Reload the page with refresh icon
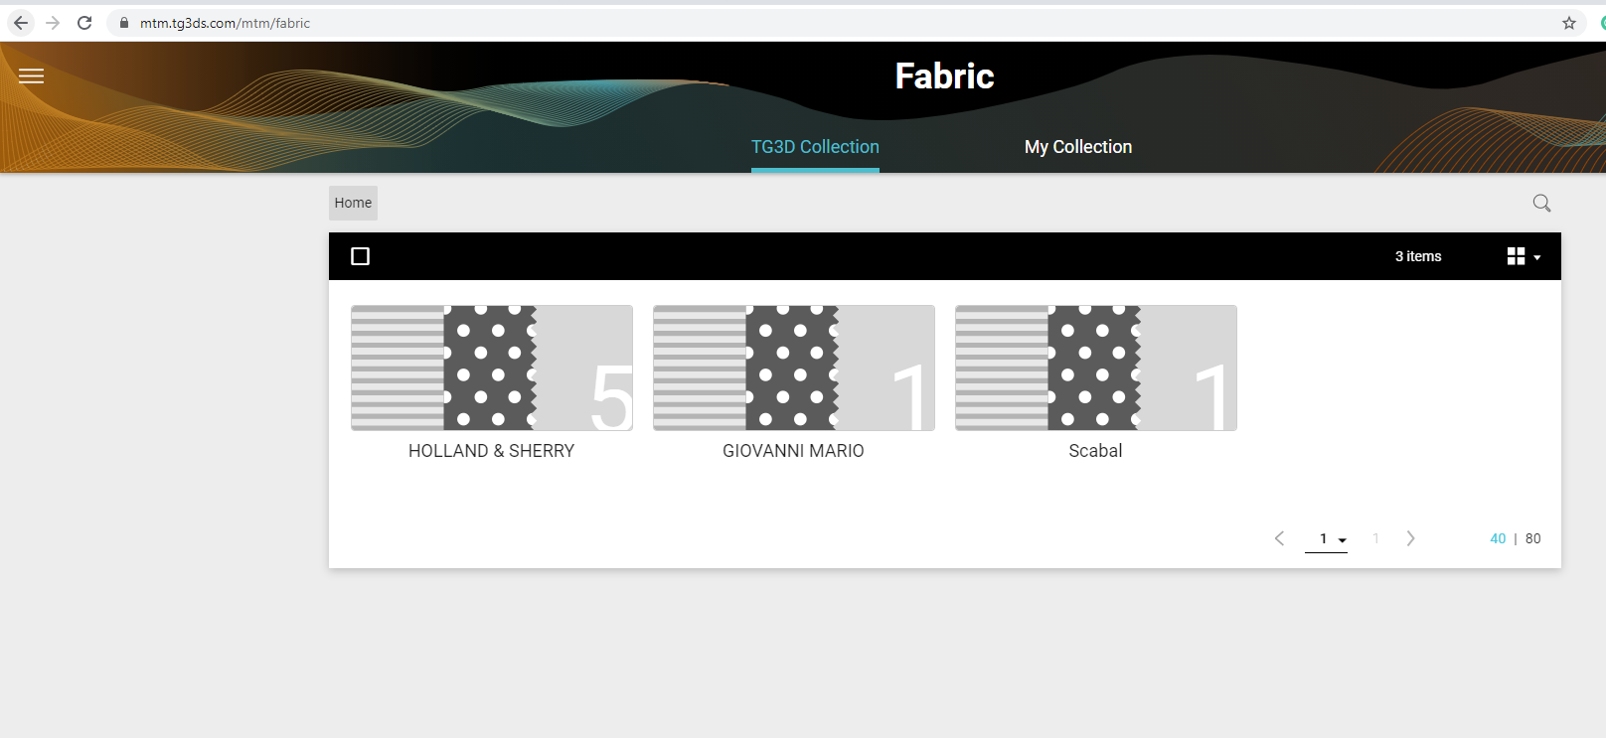1606x738 pixels. (x=84, y=23)
